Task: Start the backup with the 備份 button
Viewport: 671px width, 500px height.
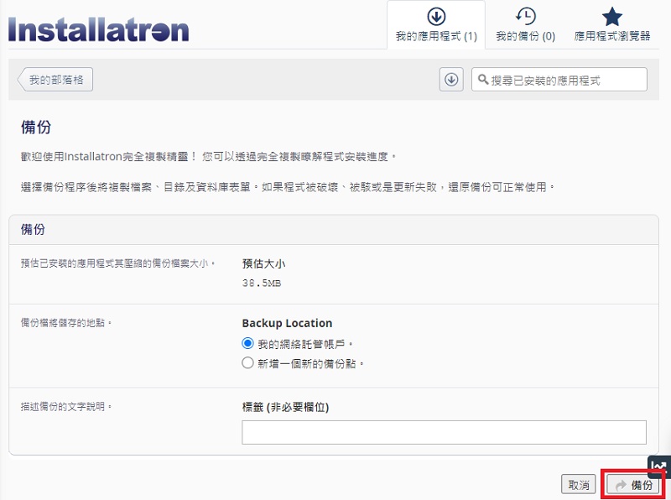Action: pos(633,485)
